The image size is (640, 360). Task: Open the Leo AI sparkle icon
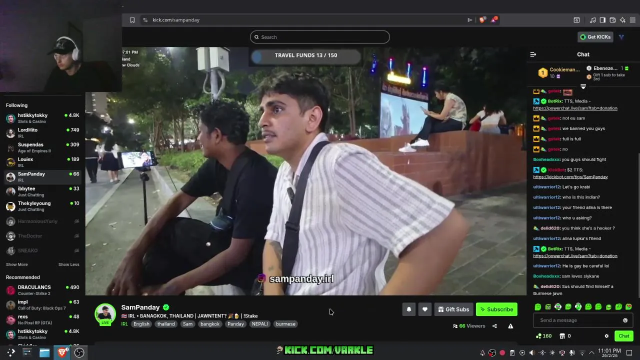click(x=622, y=20)
